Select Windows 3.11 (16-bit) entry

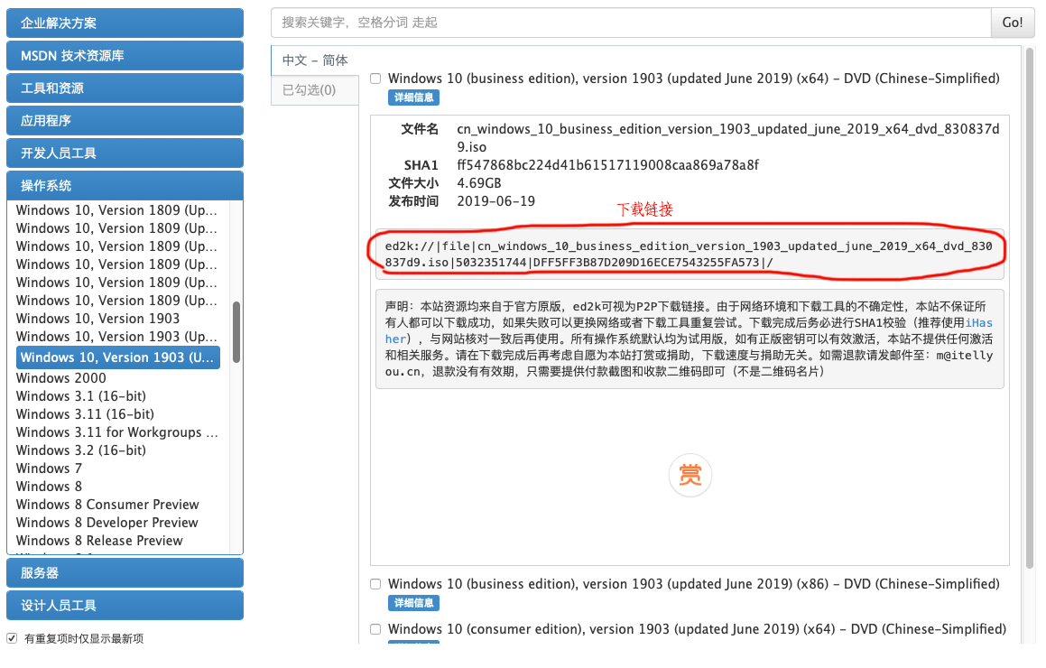(85, 413)
